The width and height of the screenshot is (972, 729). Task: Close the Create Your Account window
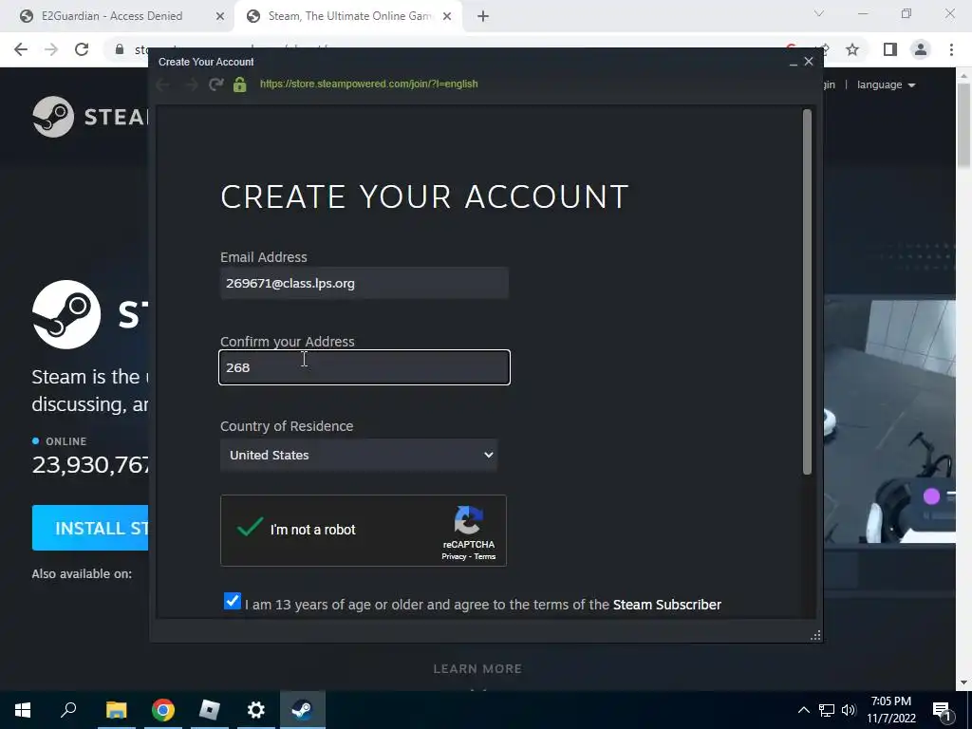tap(809, 62)
